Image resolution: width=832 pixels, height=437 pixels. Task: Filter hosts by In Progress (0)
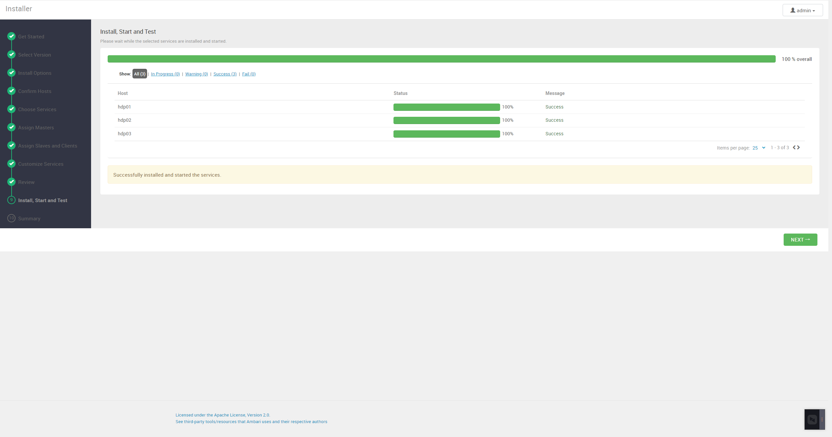pyautogui.click(x=165, y=74)
